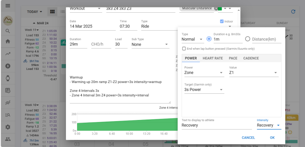Open the watch devices icon
The image size is (305, 147).
8,78
